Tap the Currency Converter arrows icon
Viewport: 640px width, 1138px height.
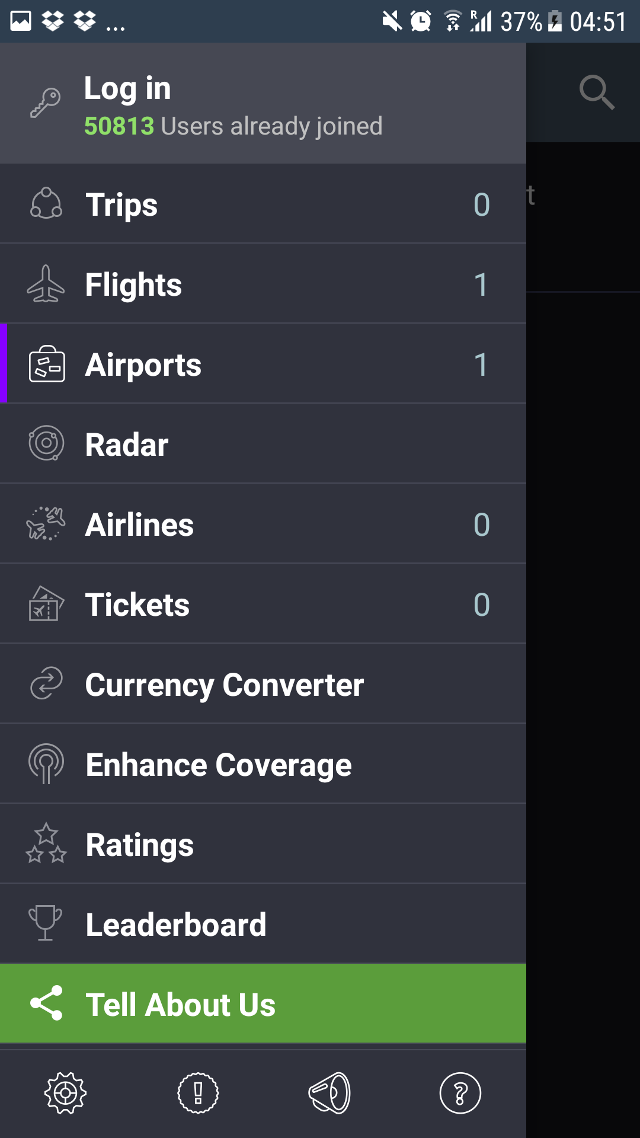click(46, 683)
